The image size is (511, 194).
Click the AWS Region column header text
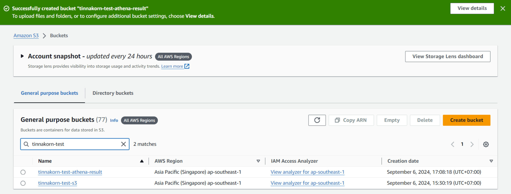168,161
